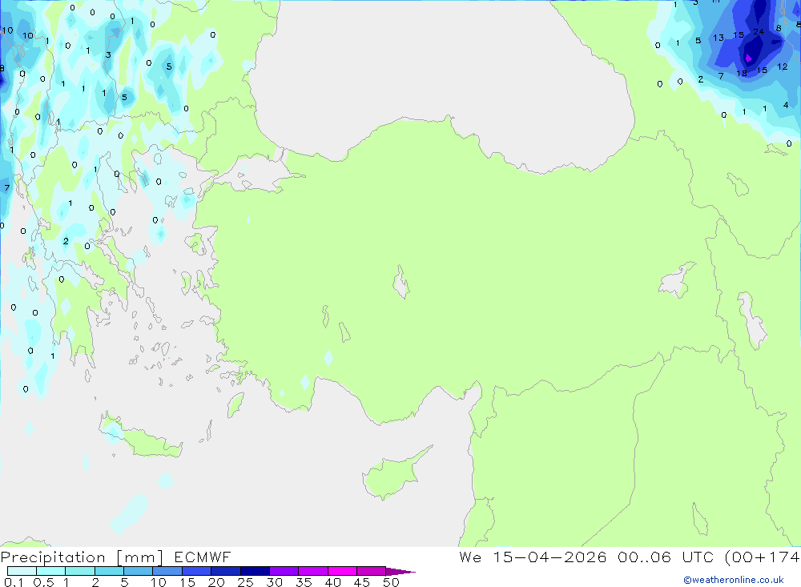Pick the 45–50 mm legend color swatch

click(372, 571)
